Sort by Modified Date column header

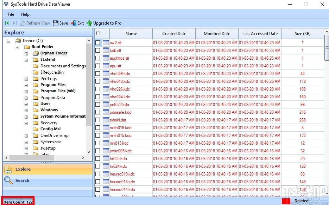point(217,33)
